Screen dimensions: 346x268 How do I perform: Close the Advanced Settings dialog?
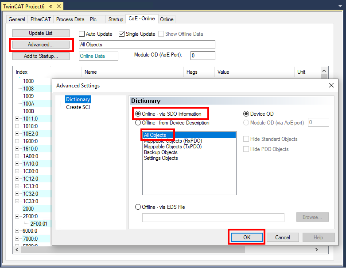pos(331,85)
